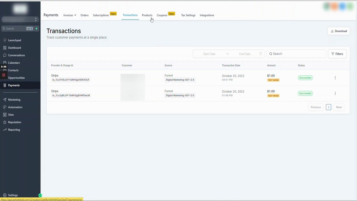Screen dimensions: 357x201
Task: Click the green lightning quick-action icon
Action: 36,28
